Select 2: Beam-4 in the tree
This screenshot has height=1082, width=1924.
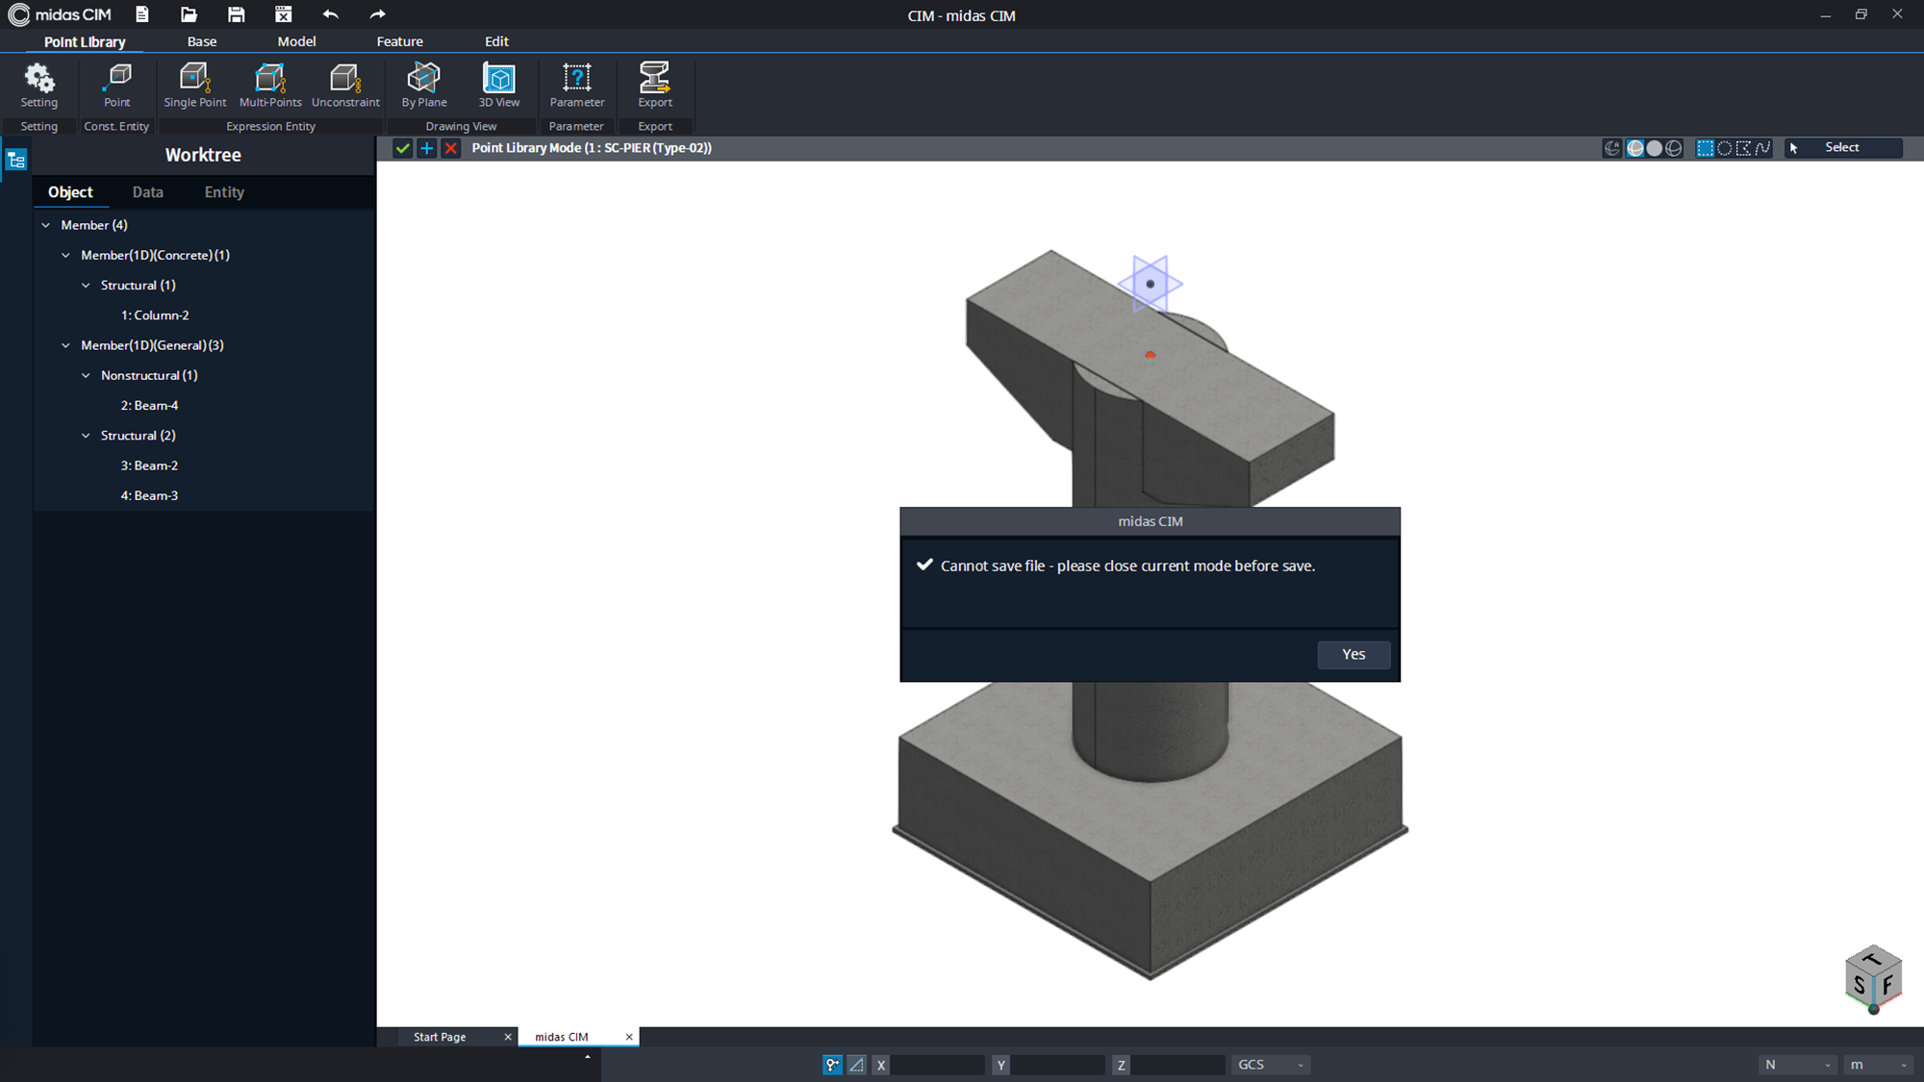point(149,406)
